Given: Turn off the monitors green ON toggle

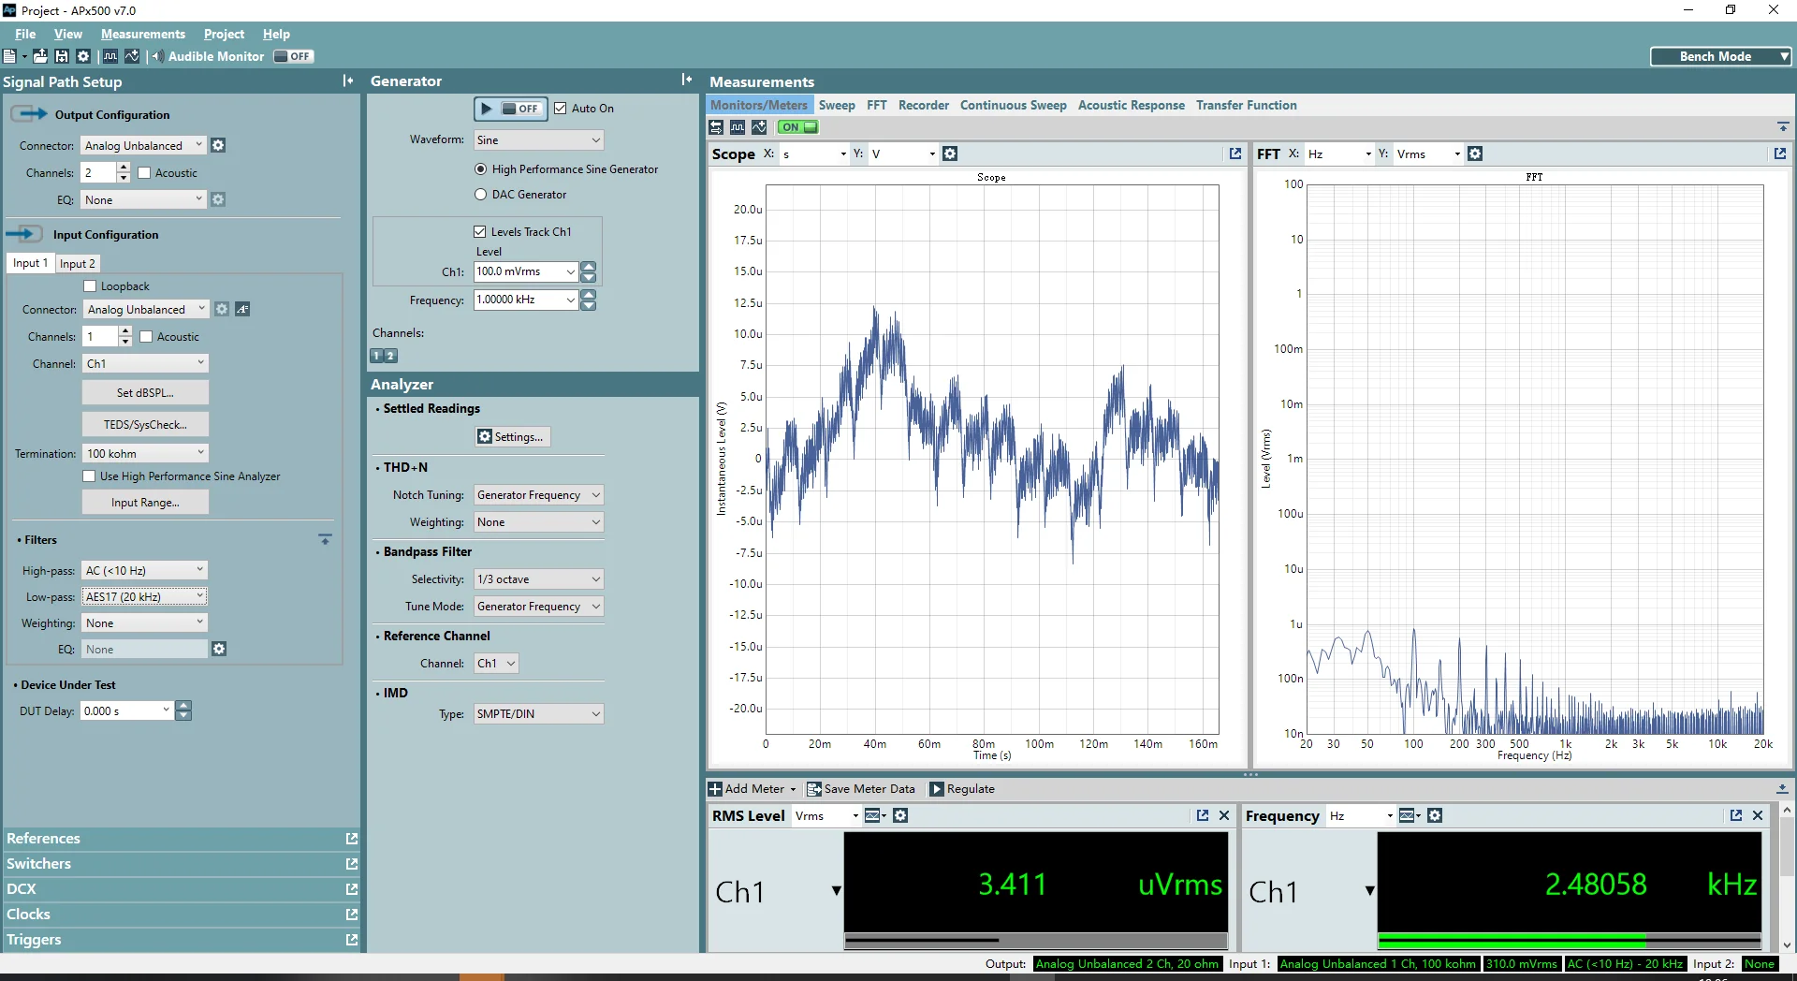Looking at the screenshot, I should coord(797,126).
